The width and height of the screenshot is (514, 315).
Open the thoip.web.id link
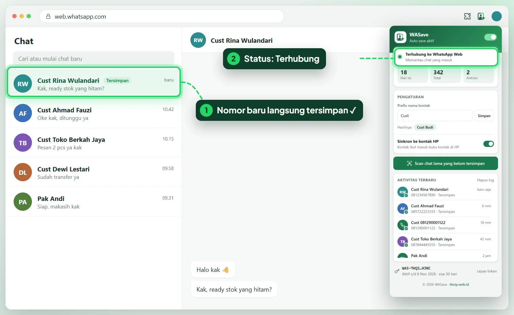click(x=459, y=284)
